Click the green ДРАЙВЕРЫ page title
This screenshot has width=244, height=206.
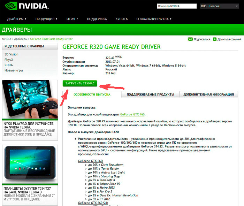click(x=17, y=30)
